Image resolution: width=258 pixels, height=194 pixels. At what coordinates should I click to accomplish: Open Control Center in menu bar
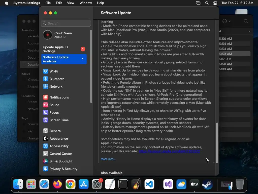[x=215, y=3]
